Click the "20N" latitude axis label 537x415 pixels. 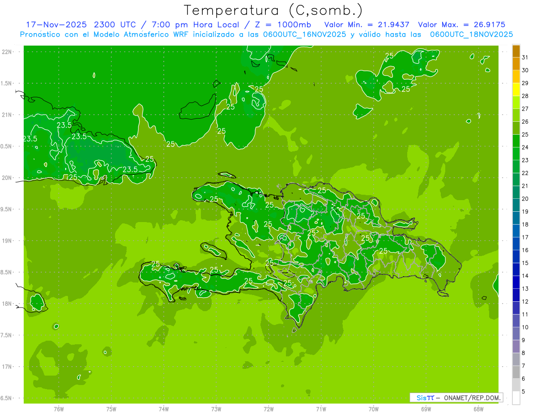tap(7, 178)
